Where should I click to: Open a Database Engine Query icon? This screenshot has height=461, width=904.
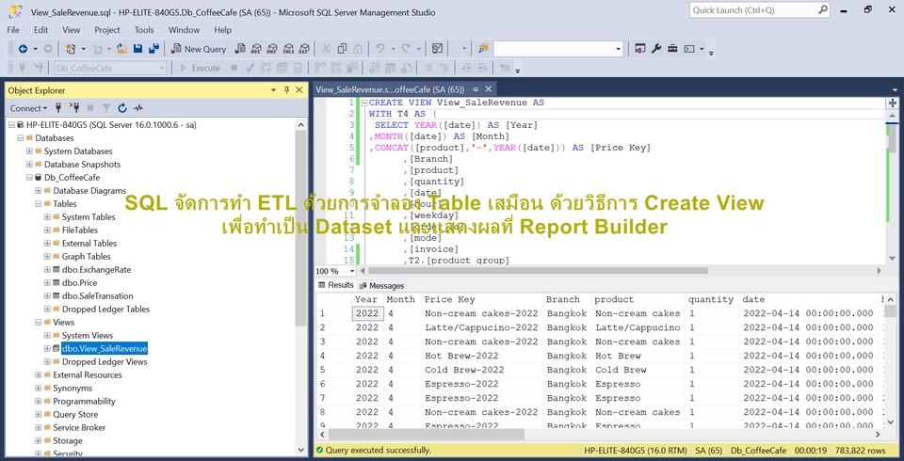point(240,49)
